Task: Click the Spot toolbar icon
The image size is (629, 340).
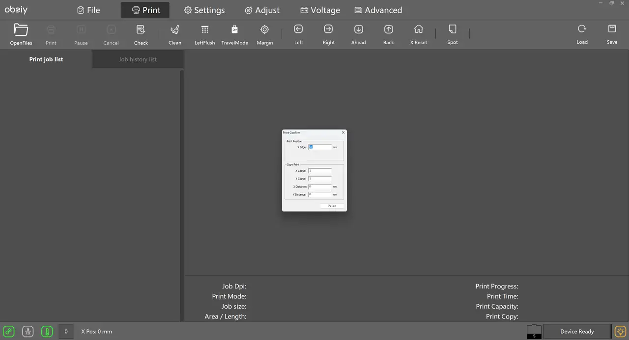Action: tap(453, 29)
